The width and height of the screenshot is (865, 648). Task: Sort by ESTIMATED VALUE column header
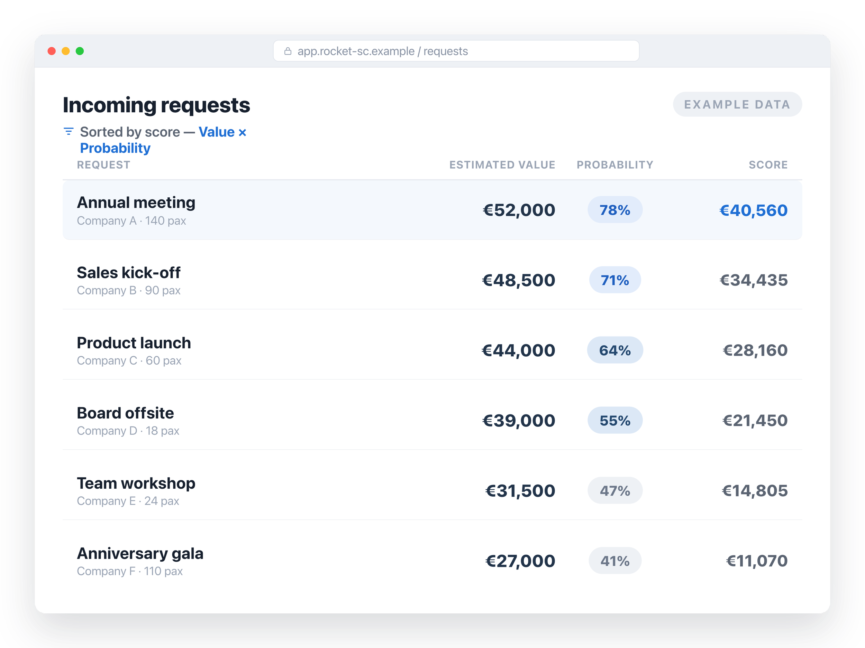(502, 165)
